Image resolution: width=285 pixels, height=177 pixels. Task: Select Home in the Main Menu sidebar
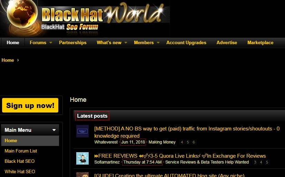click(30, 141)
